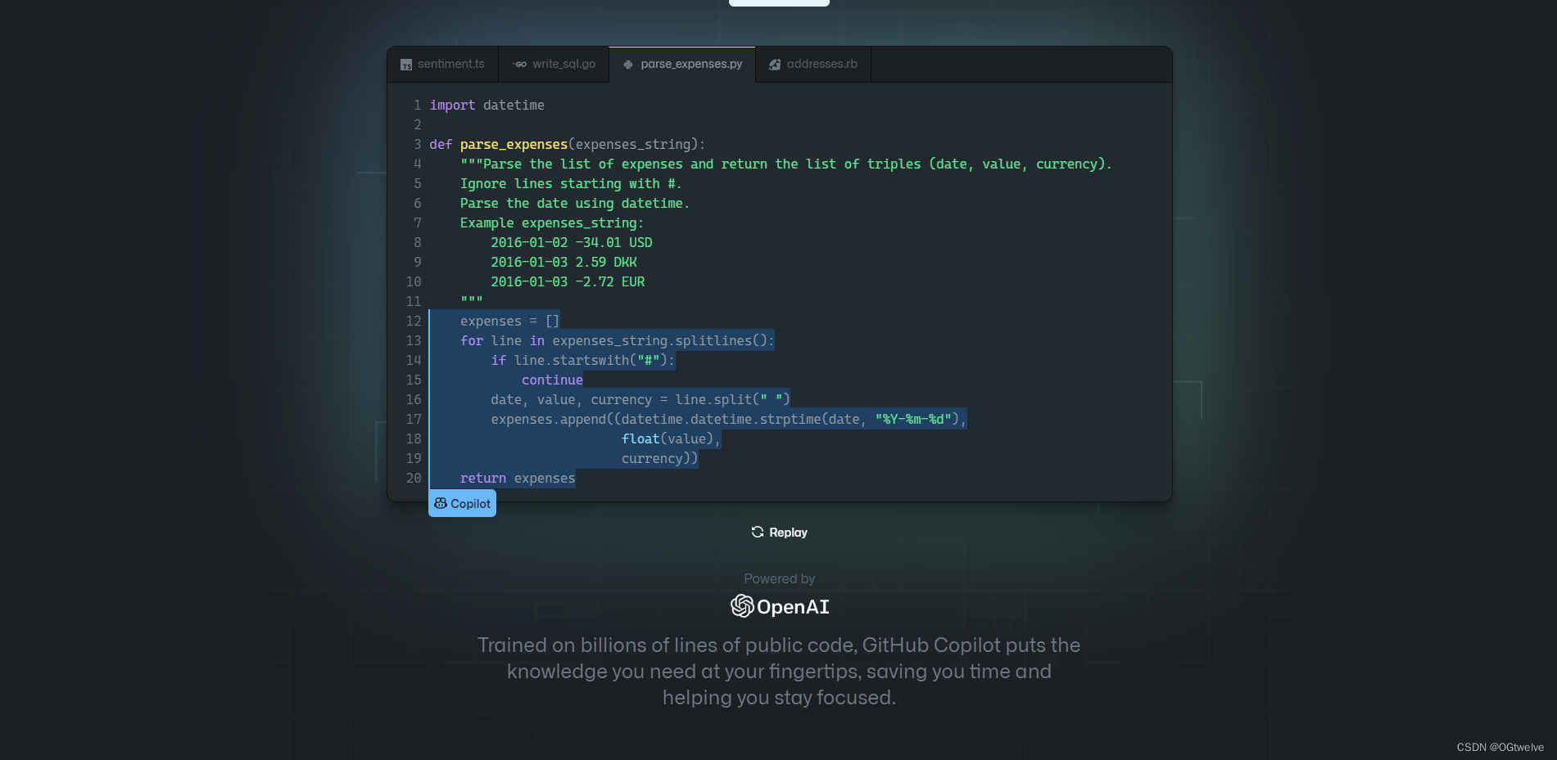
Task: Click the 'continue' statement
Action: 552,380
